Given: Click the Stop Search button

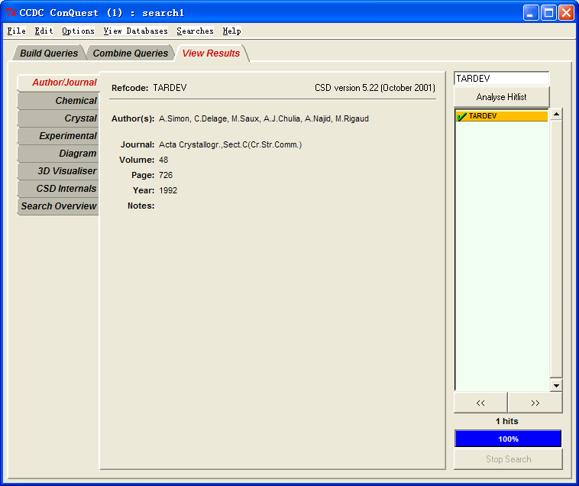Looking at the screenshot, I should click(508, 459).
